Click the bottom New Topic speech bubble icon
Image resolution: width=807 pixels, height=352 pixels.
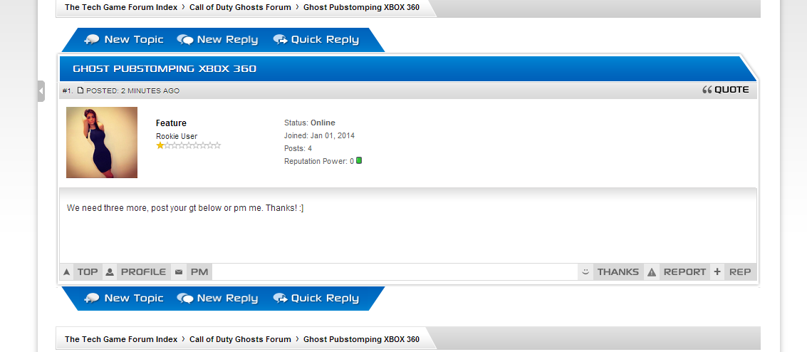pos(92,299)
